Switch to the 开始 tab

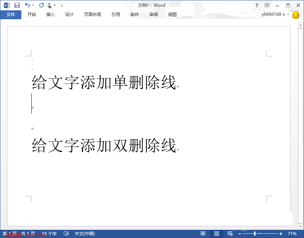tap(32, 15)
